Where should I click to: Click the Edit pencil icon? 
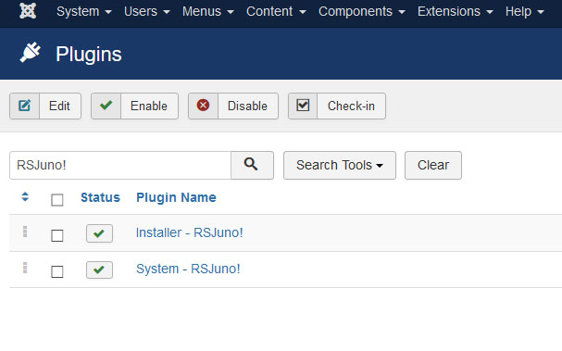click(x=24, y=106)
